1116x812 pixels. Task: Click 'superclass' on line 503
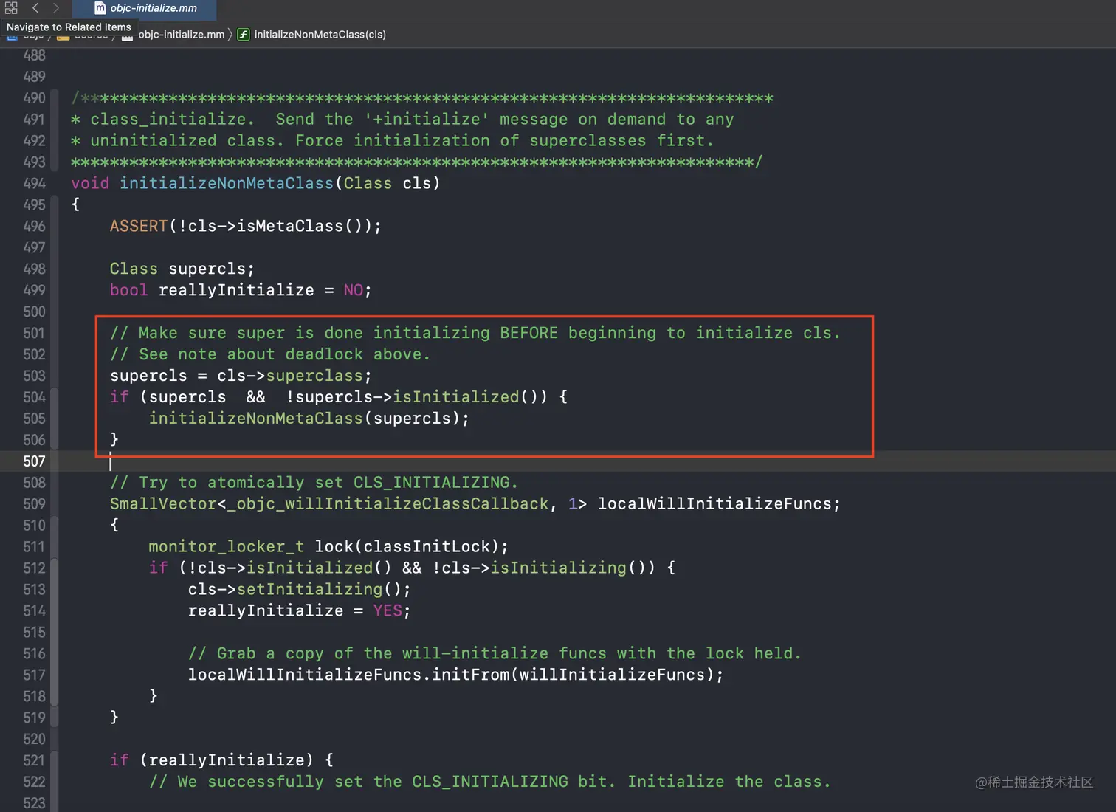314,376
